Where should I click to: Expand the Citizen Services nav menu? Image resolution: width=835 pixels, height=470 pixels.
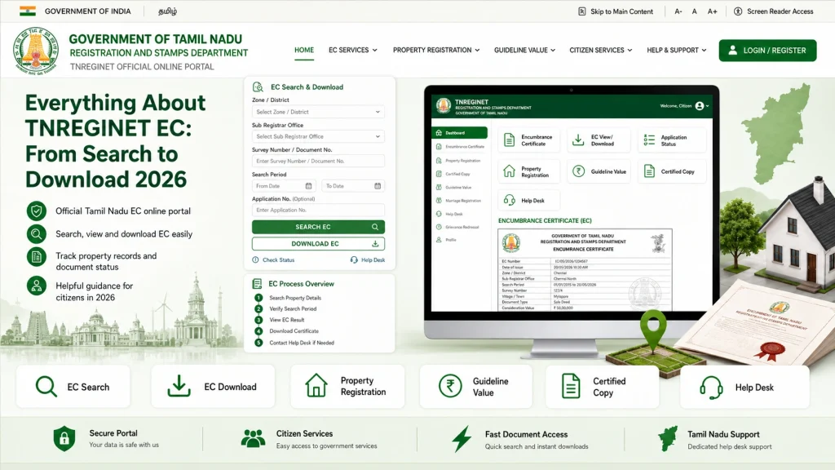coord(601,50)
